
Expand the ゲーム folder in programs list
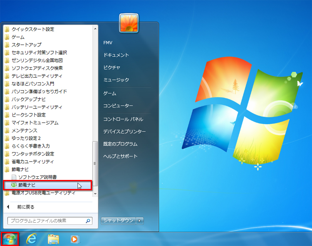tap(15, 37)
